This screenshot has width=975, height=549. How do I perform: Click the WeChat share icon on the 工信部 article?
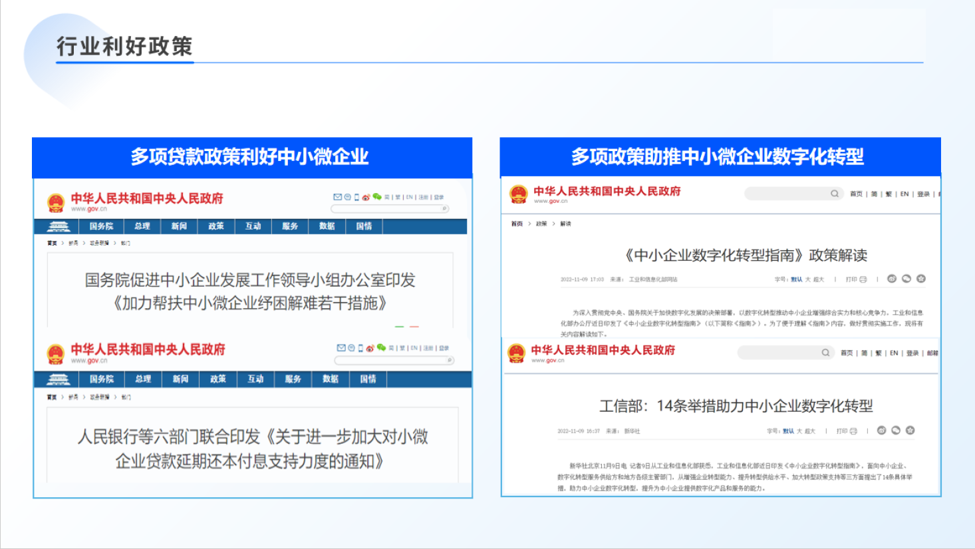tap(896, 431)
